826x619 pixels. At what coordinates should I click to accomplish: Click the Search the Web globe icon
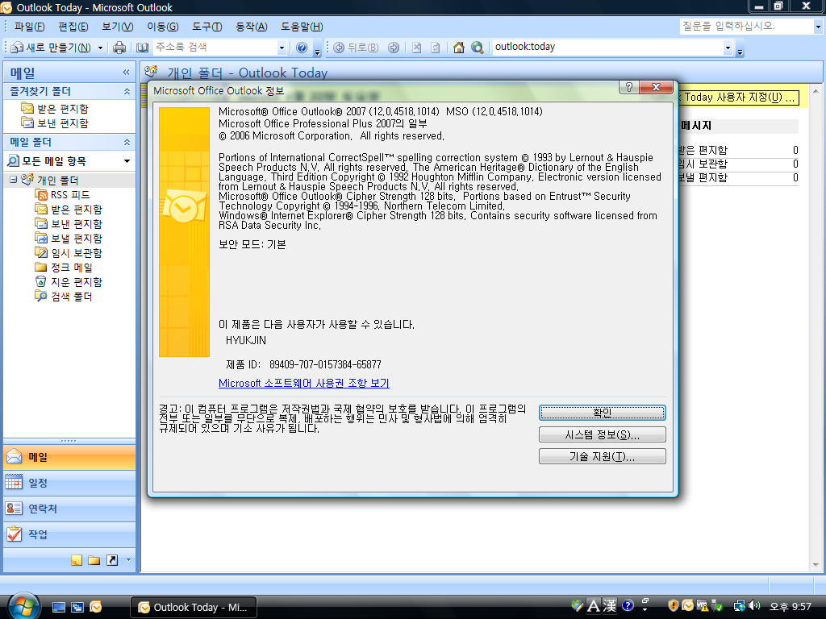click(478, 48)
